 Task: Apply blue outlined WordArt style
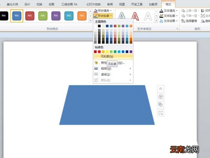click(122, 16)
